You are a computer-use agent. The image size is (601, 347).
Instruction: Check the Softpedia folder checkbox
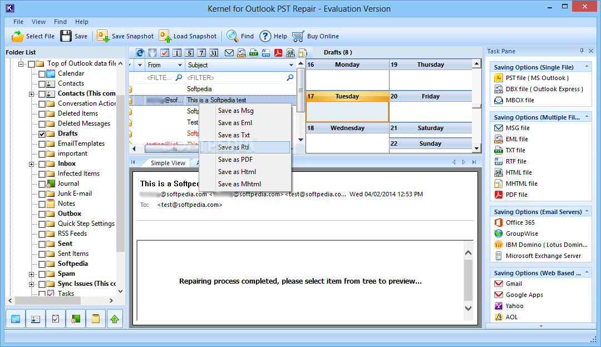(x=42, y=264)
